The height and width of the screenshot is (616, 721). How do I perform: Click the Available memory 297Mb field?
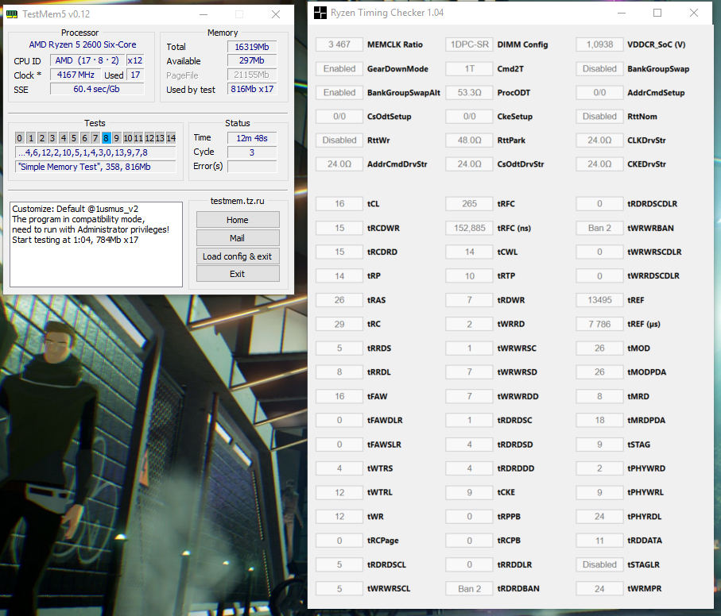[252, 60]
